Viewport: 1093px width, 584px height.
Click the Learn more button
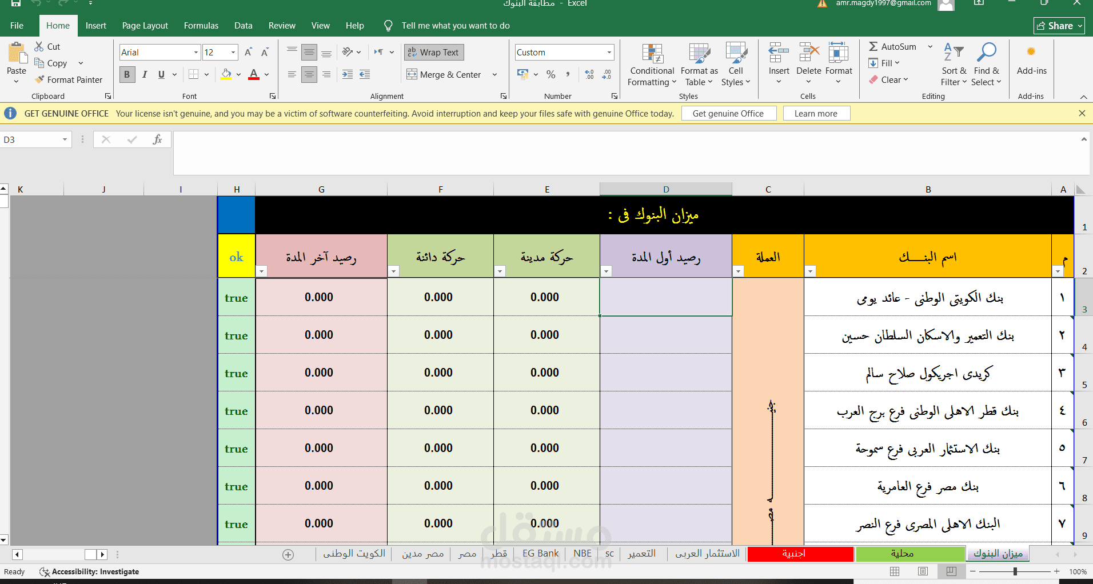coord(816,113)
